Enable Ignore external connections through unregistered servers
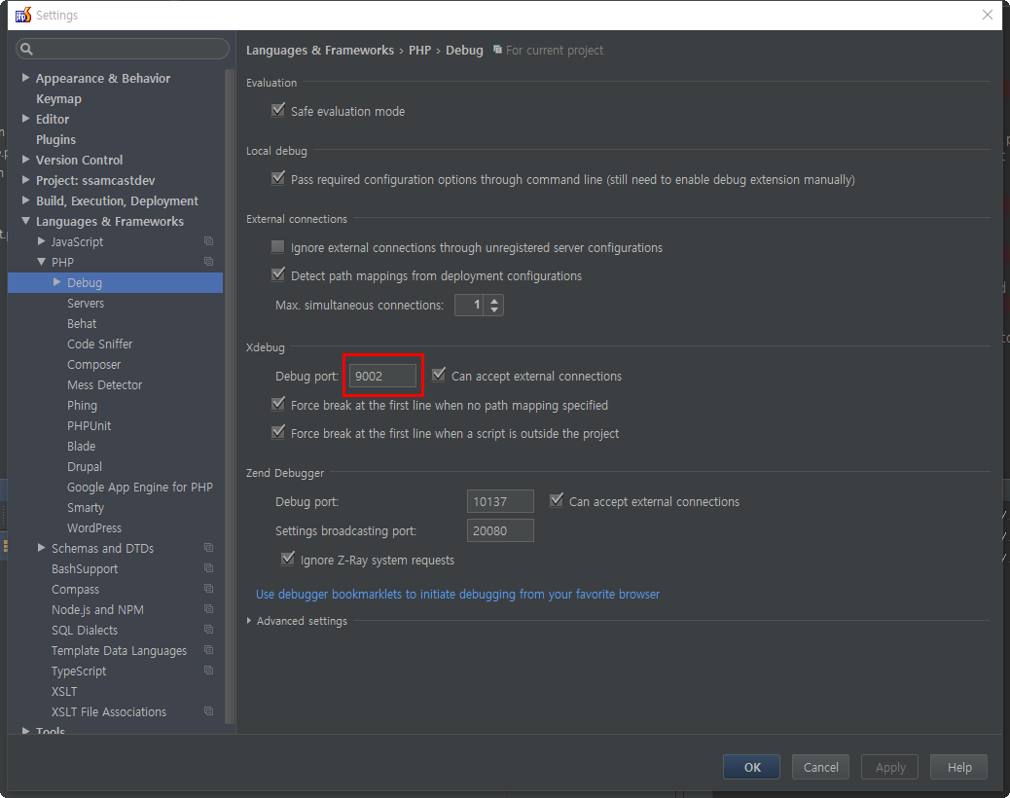This screenshot has height=798, width=1010. 278,246
